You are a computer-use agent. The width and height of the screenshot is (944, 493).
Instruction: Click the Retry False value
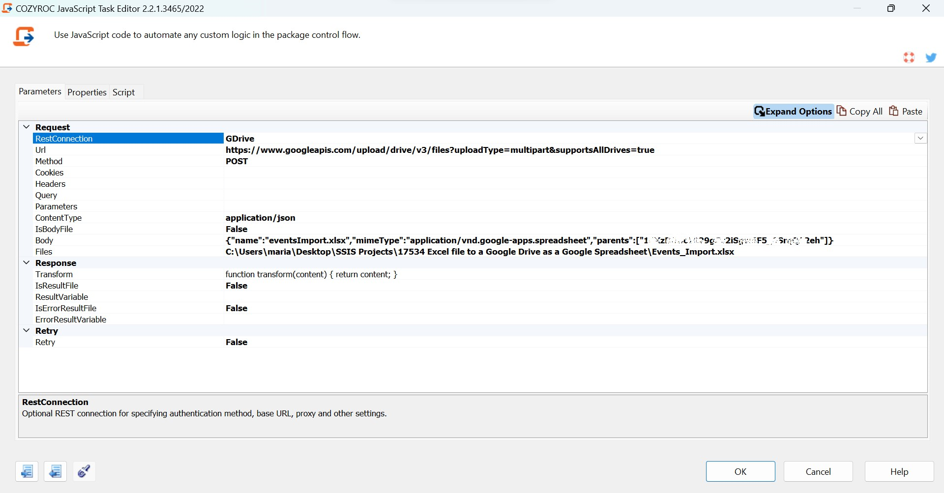[236, 342]
